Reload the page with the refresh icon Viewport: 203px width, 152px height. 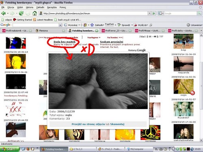click(x=21, y=13)
